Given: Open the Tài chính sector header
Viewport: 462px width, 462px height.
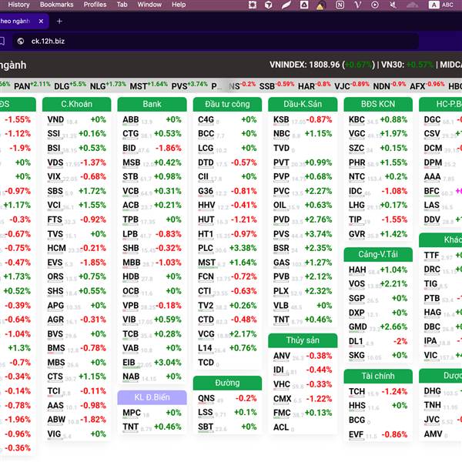Looking at the screenshot, I should pyautogui.click(x=378, y=376).
